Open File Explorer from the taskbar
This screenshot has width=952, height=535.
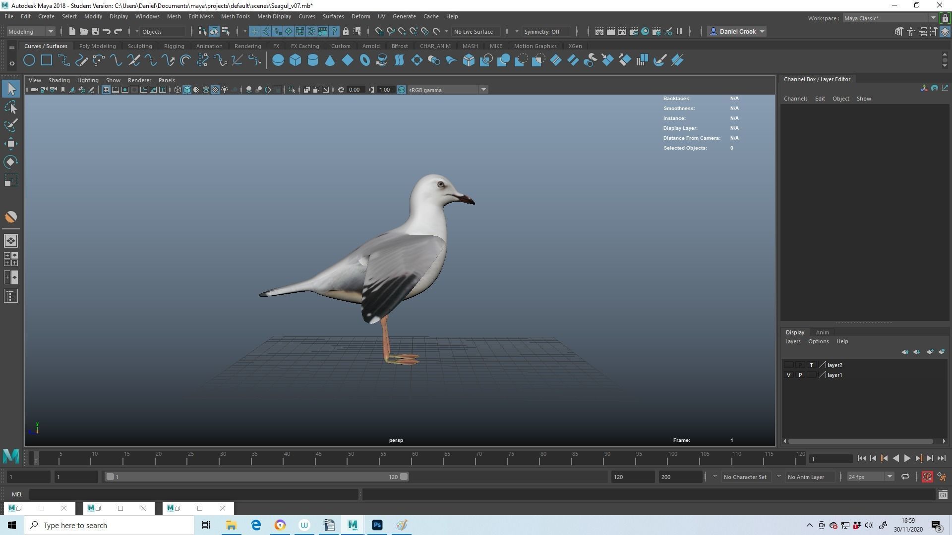pyautogui.click(x=231, y=525)
